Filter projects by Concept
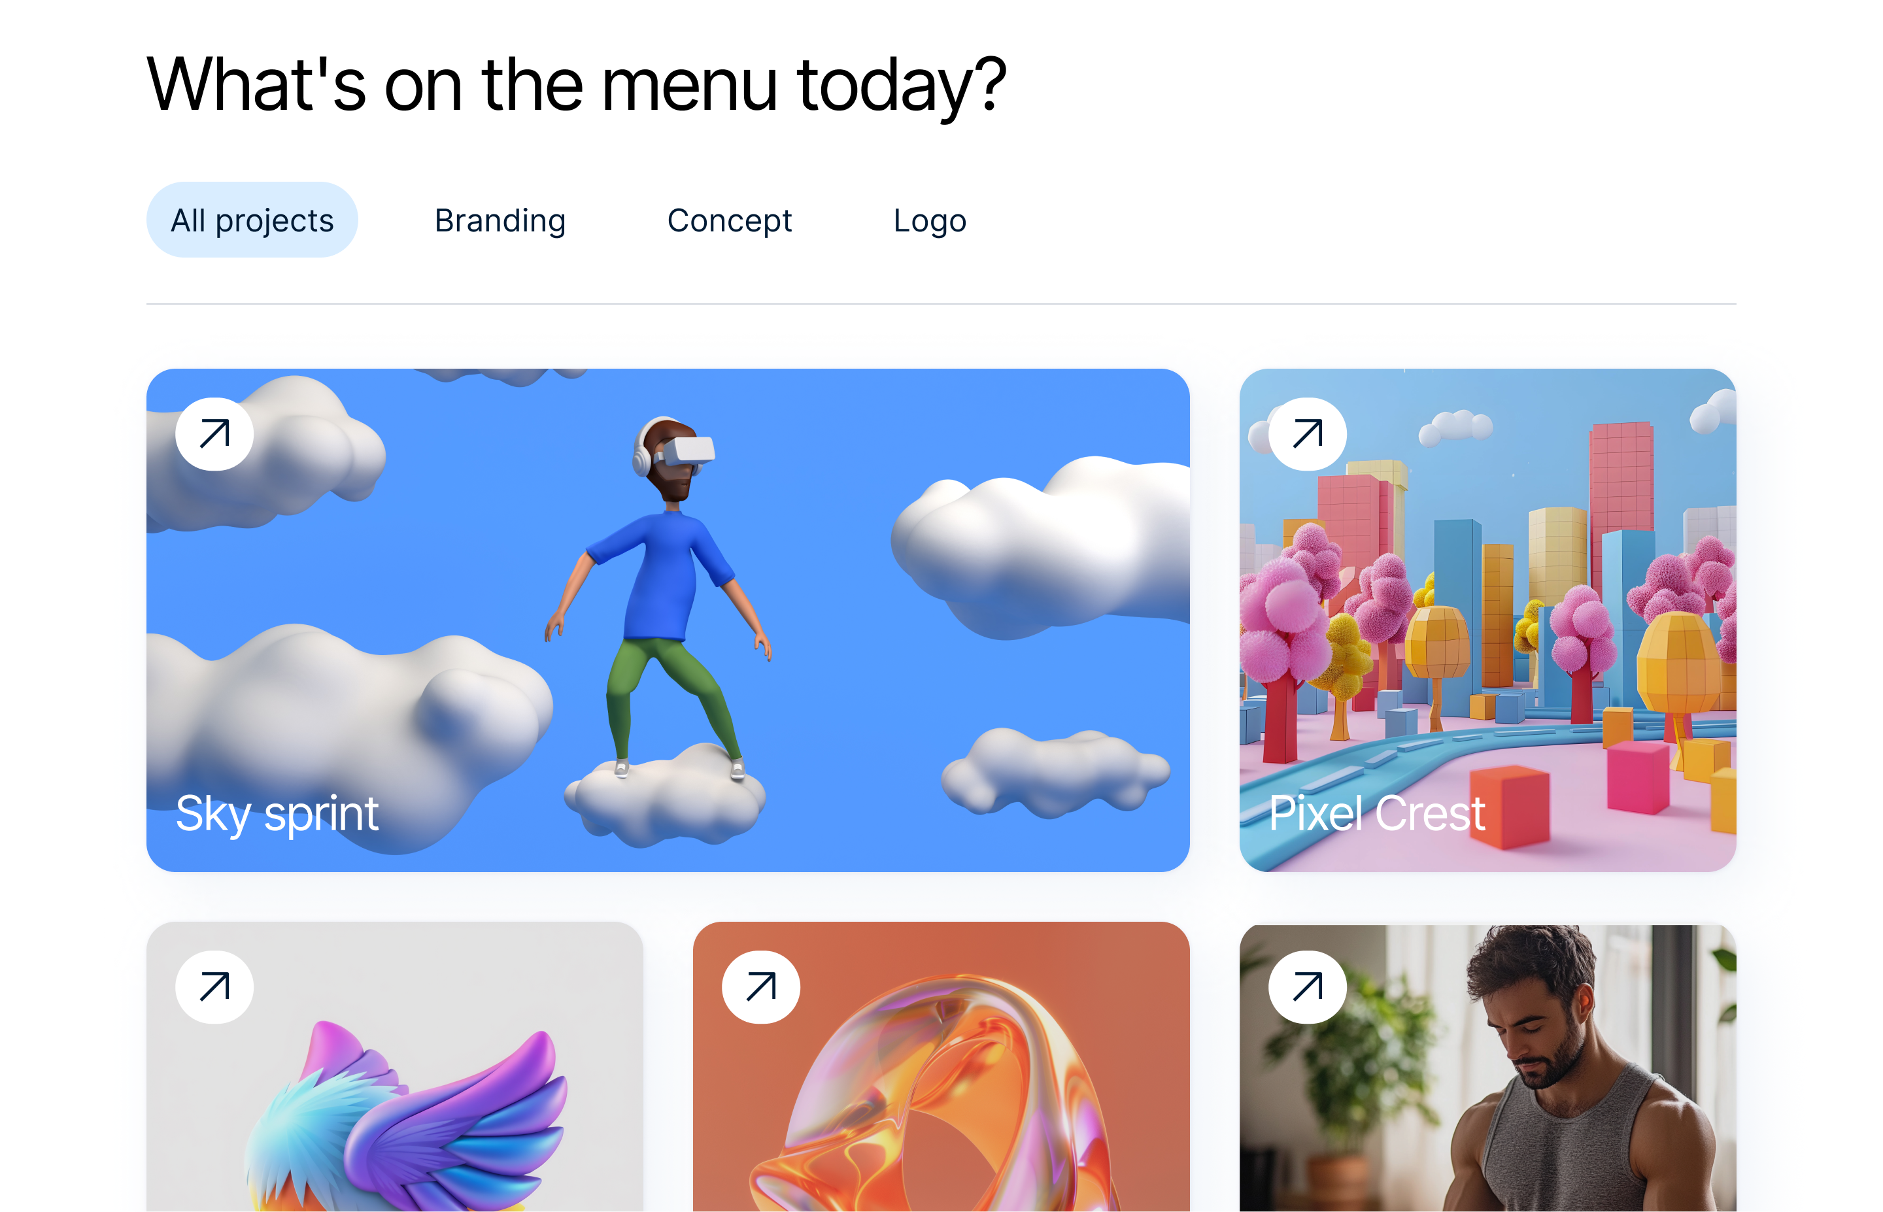This screenshot has width=1883, height=1212. pyautogui.click(x=730, y=220)
